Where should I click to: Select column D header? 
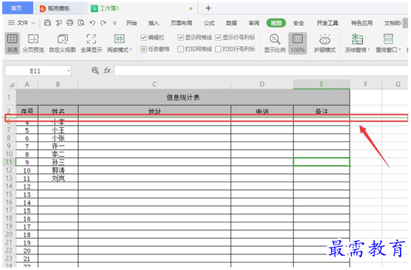[x=262, y=84]
